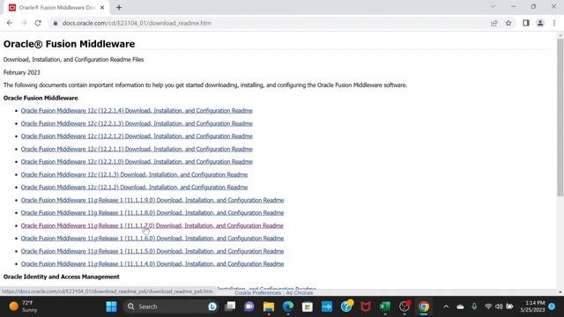Bookmark this page with star icon
This screenshot has width=564, height=317.
click(508, 23)
